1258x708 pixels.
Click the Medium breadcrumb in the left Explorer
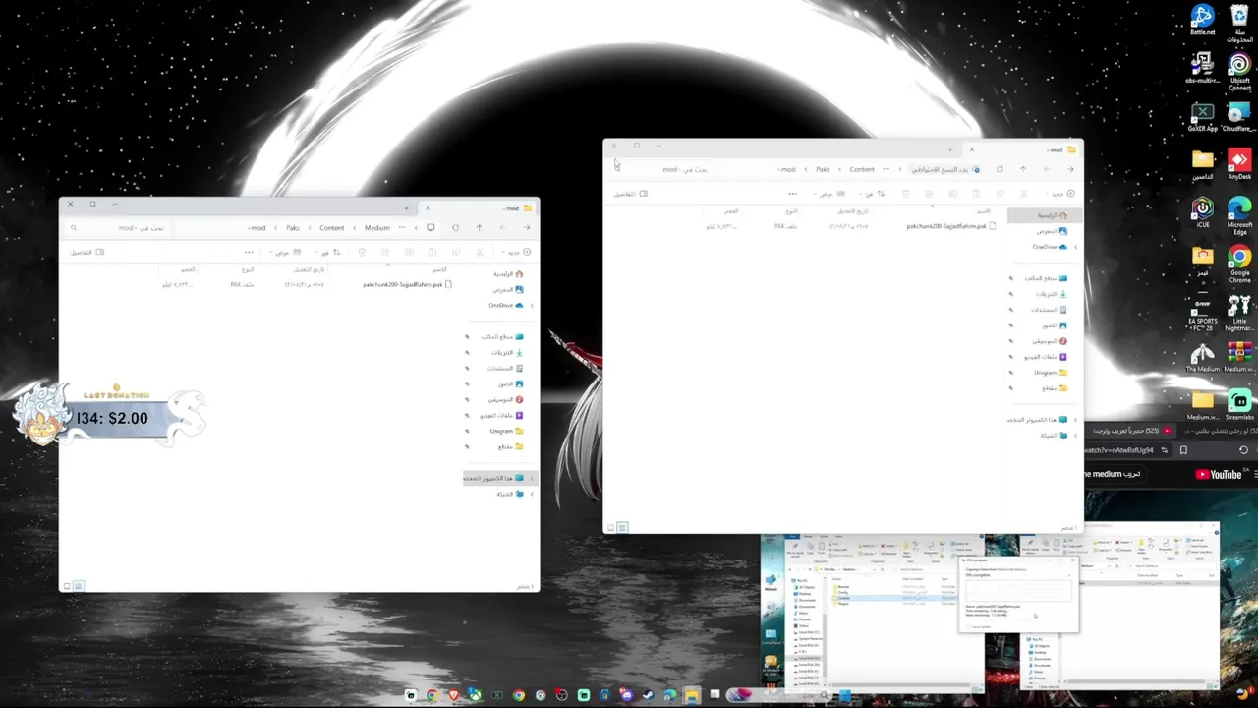(377, 228)
